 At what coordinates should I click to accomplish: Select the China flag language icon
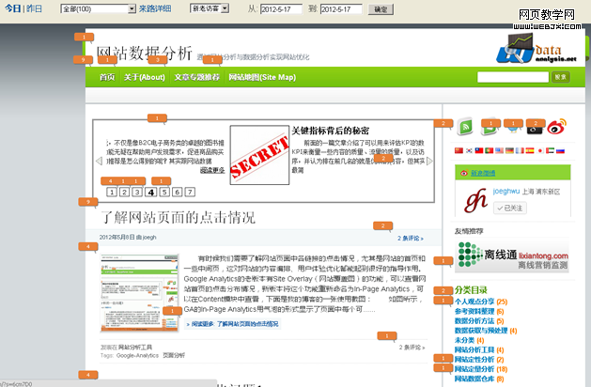tap(459, 150)
